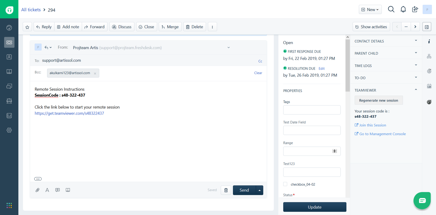Send the reply
Viewport: 436px width, 215px height.
point(244,190)
